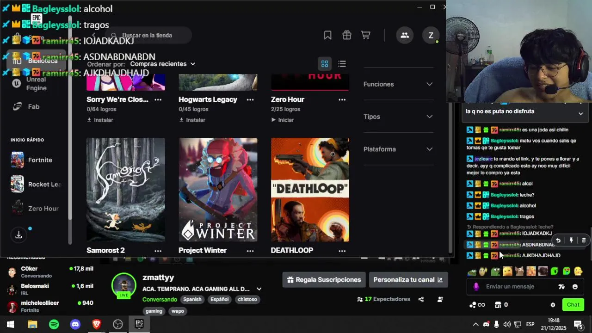Open the Conversando category link
592x333 pixels.
(160, 299)
